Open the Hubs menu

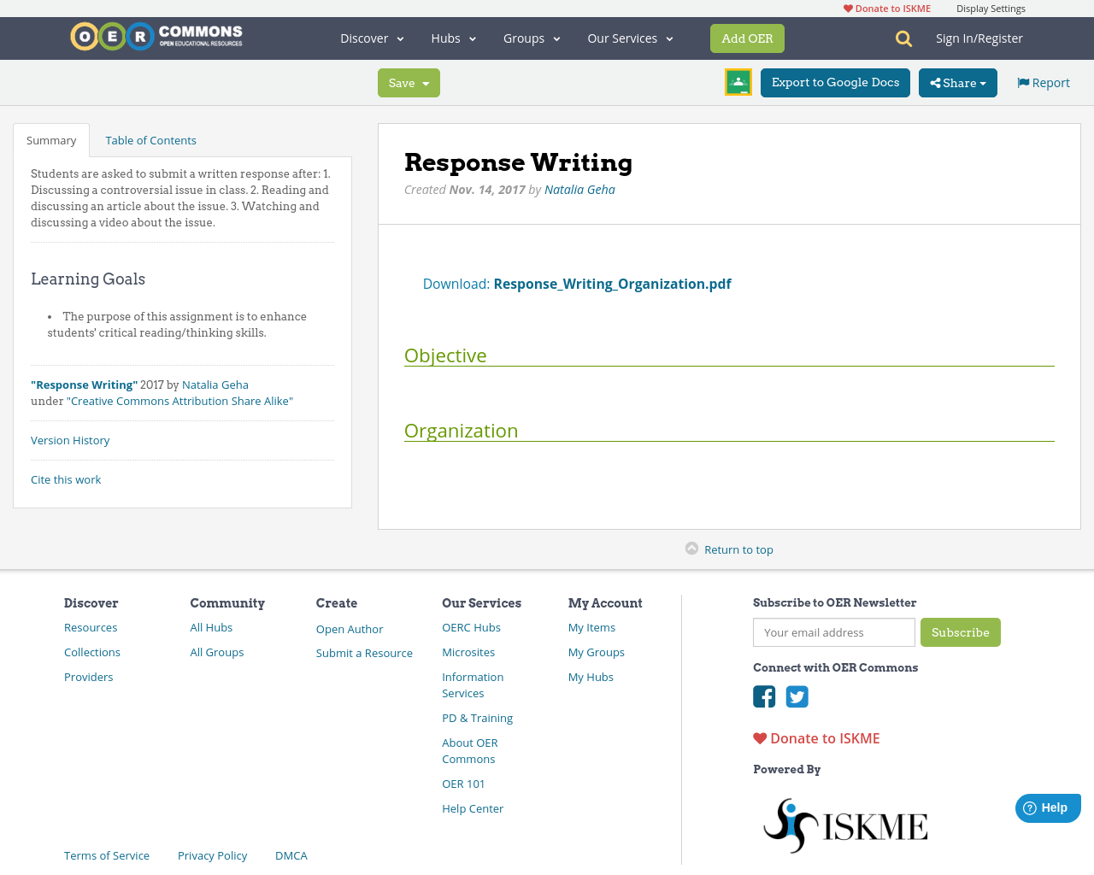452,38
